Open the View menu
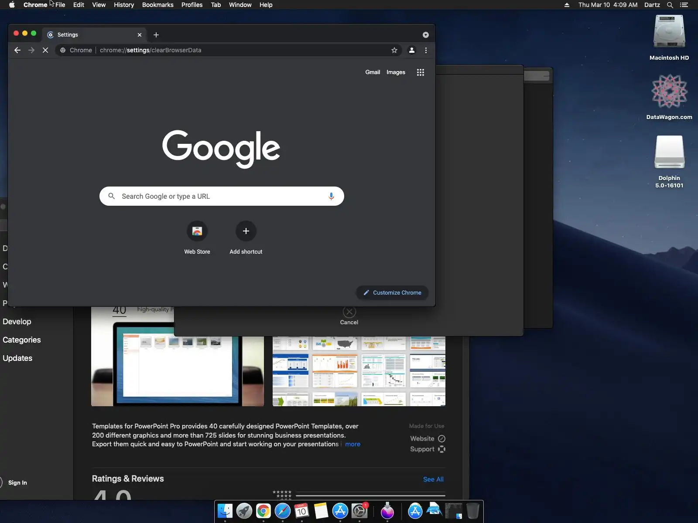Viewport: 698px width, 523px height. [x=99, y=5]
